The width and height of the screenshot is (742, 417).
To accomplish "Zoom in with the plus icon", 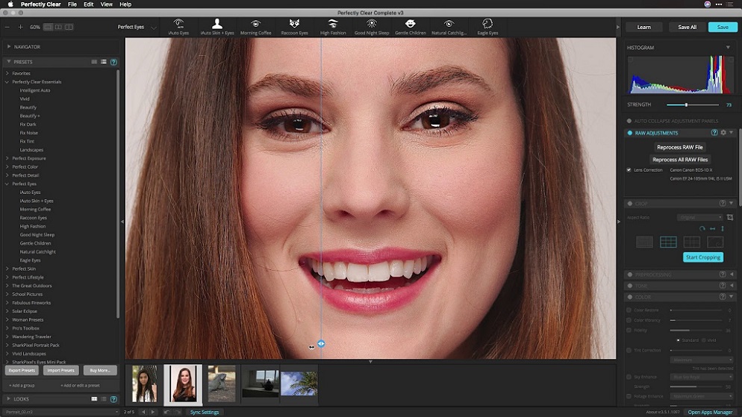I will (x=20, y=27).
